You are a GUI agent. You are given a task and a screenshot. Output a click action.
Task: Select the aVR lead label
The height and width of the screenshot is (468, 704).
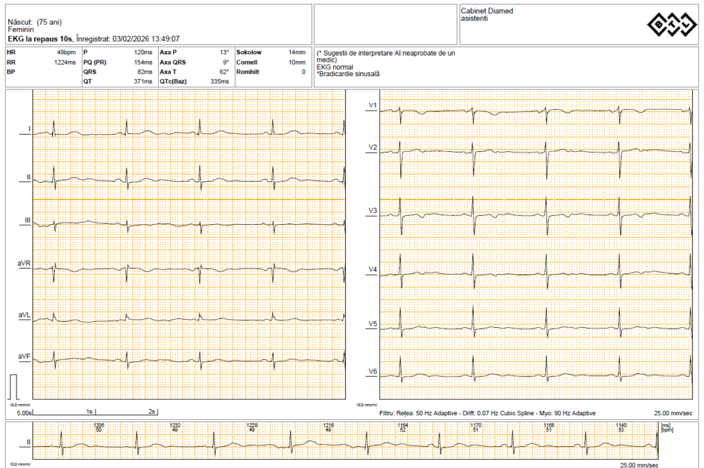coord(24,264)
